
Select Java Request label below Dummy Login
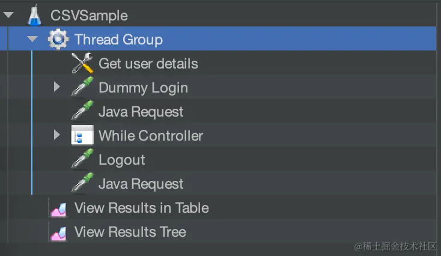(141, 112)
